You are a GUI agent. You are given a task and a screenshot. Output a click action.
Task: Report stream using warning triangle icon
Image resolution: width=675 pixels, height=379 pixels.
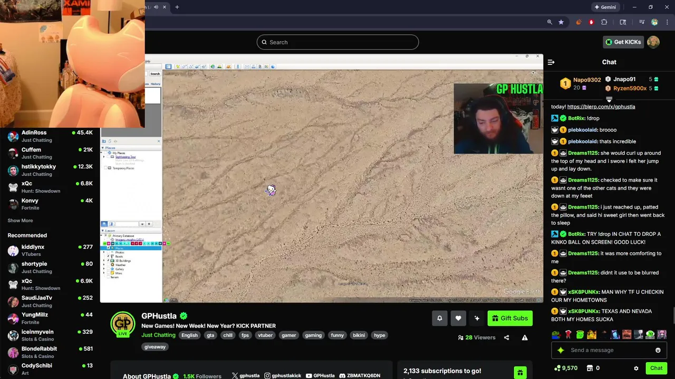click(525, 337)
